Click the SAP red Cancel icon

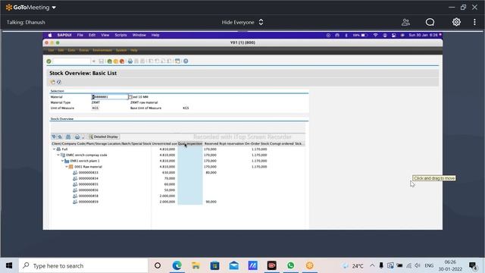(x=122, y=61)
